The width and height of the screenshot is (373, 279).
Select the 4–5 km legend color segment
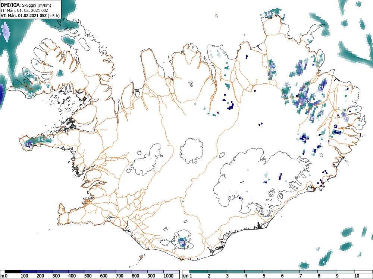(x=254, y=272)
